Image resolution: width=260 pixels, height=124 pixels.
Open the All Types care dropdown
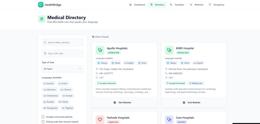pyautogui.click(x=63, y=68)
